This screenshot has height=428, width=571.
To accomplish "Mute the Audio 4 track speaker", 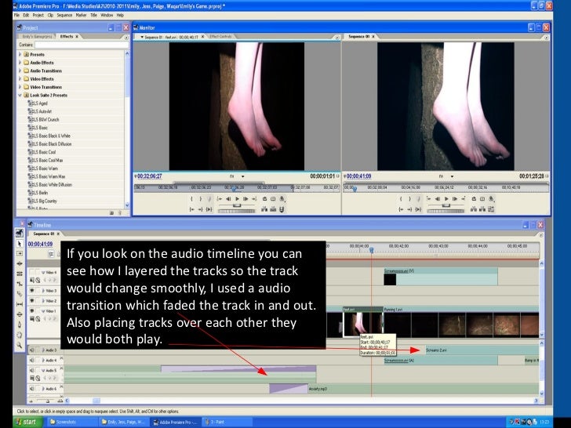I will tap(32, 361).
